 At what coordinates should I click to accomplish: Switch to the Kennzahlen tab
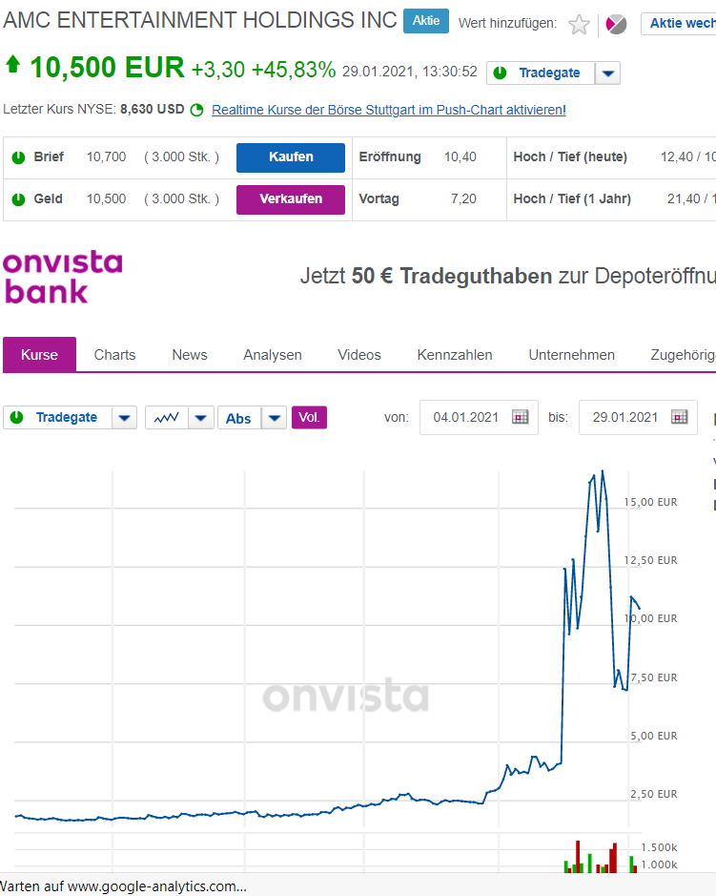455,355
